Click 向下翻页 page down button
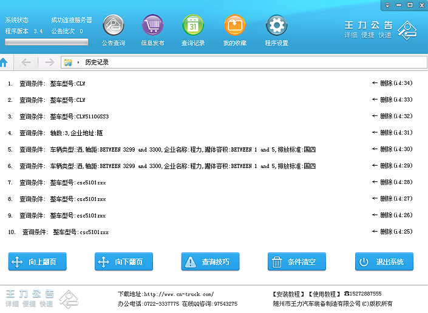The width and height of the screenshot is (428, 313). tap(124, 261)
